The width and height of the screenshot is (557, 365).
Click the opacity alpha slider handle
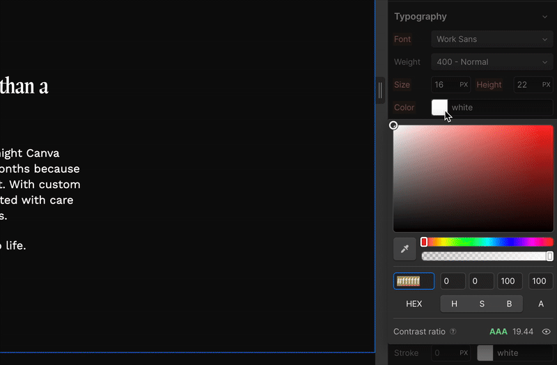[549, 256]
